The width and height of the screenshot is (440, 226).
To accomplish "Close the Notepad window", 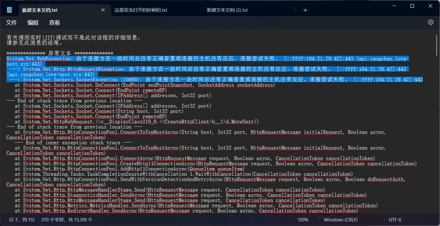I will (x=431, y=6).
